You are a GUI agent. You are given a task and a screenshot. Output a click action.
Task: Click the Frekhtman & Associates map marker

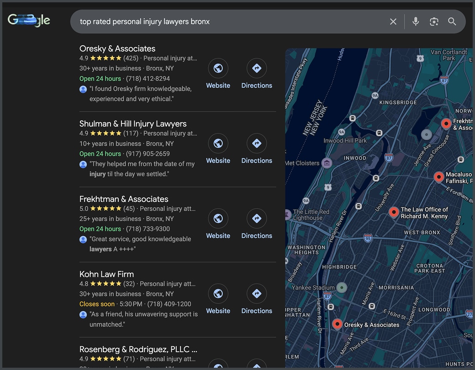click(x=445, y=123)
